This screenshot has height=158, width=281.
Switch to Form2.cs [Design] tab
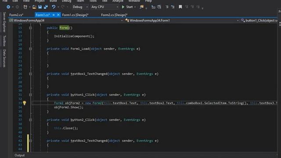click(x=114, y=15)
